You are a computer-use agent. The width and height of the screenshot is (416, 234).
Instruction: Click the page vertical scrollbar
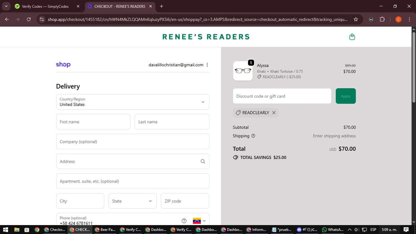pyautogui.click(x=414, y=67)
